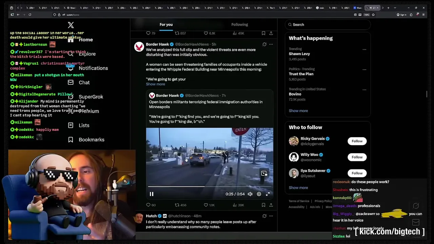Image resolution: width=434 pixels, height=244 pixels.
Task: Follow Willy Woo
Action: click(x=357, y=157)
